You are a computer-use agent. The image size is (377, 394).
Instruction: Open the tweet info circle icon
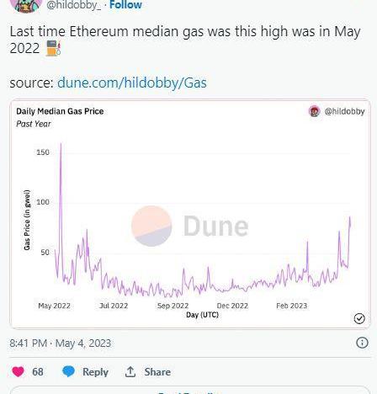click(x=362, y=343)
